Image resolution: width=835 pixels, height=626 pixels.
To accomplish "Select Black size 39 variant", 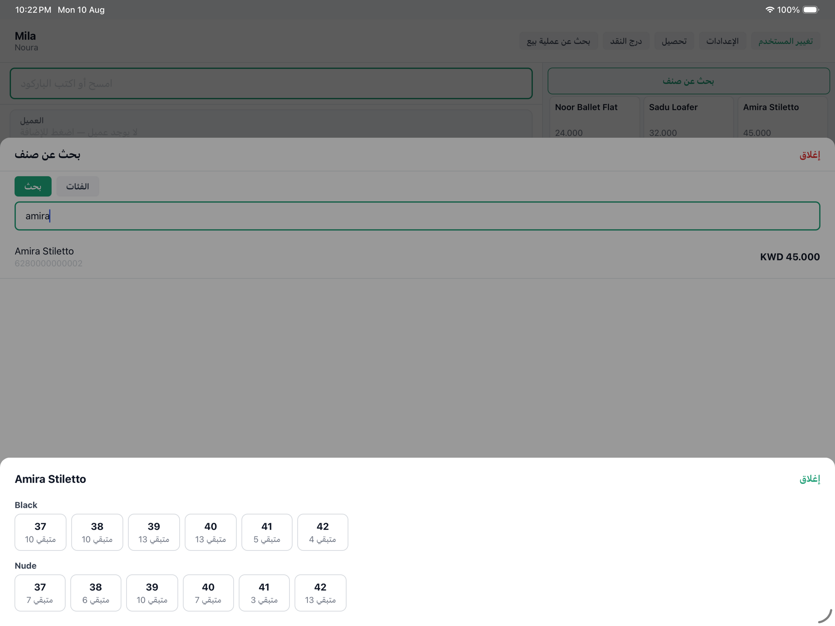I will (154, 532).
